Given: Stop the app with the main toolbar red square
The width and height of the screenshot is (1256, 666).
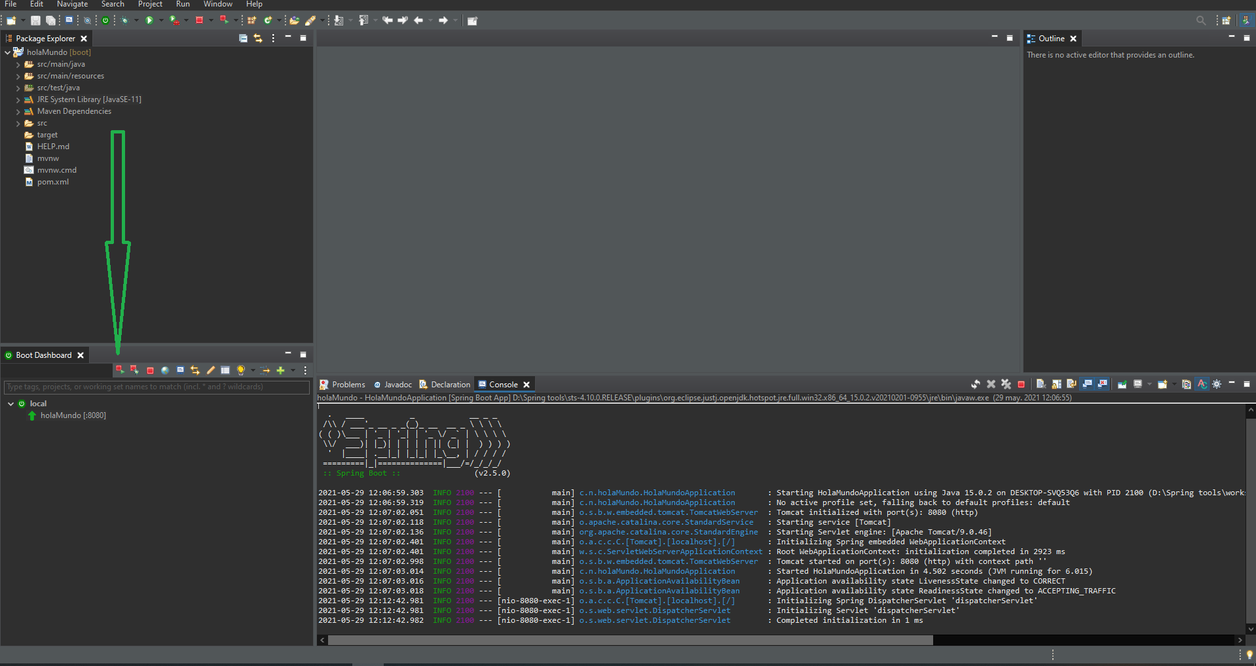Looking at the screenshot, I should point(199,20).
